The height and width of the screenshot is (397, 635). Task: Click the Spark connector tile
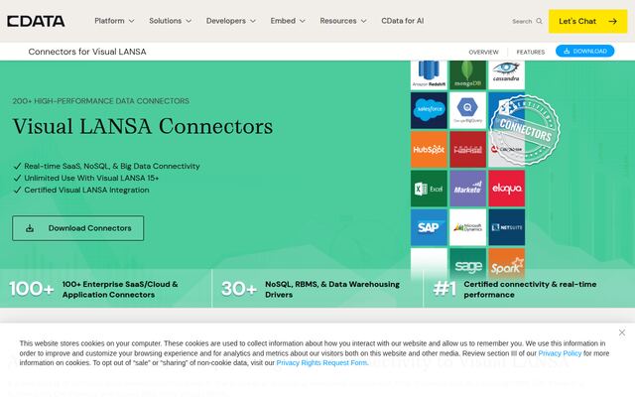click(x=507, y=265)
